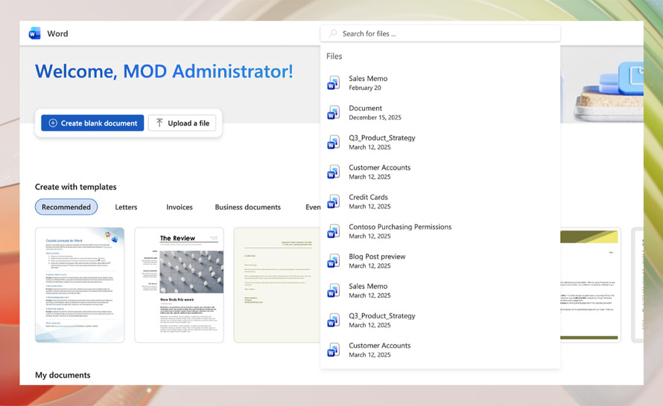Click the plus icon on Create blank document
Screen dimensions: 663x406
52,123
